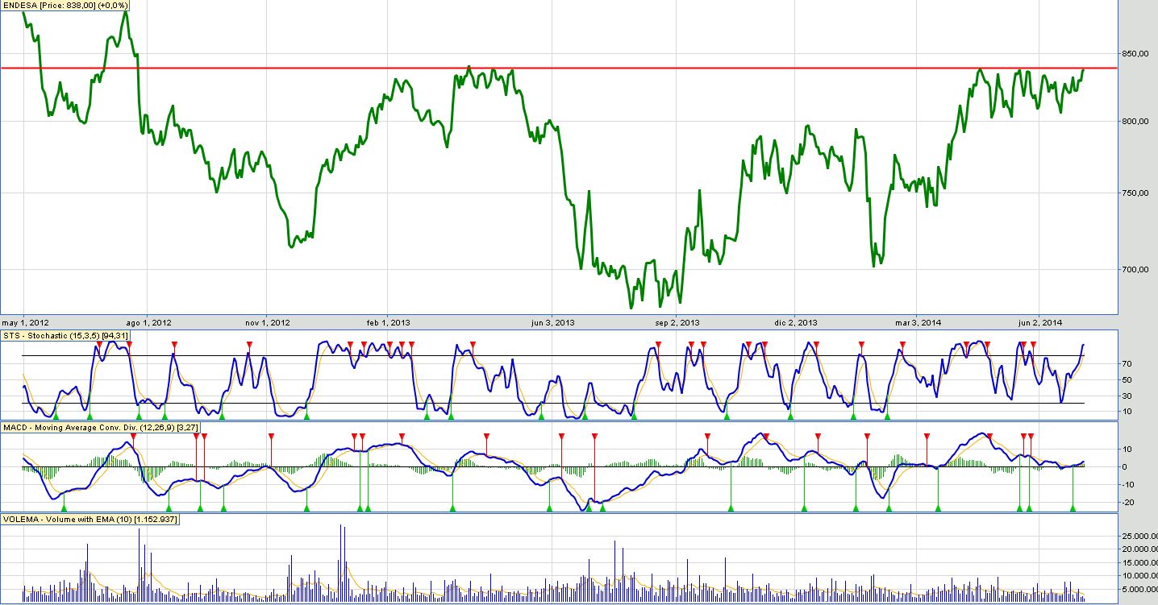Click the 'jun 3, 2013' date label
The width and height of the screenshot is (1158, 605).
[x=552, y=322]
